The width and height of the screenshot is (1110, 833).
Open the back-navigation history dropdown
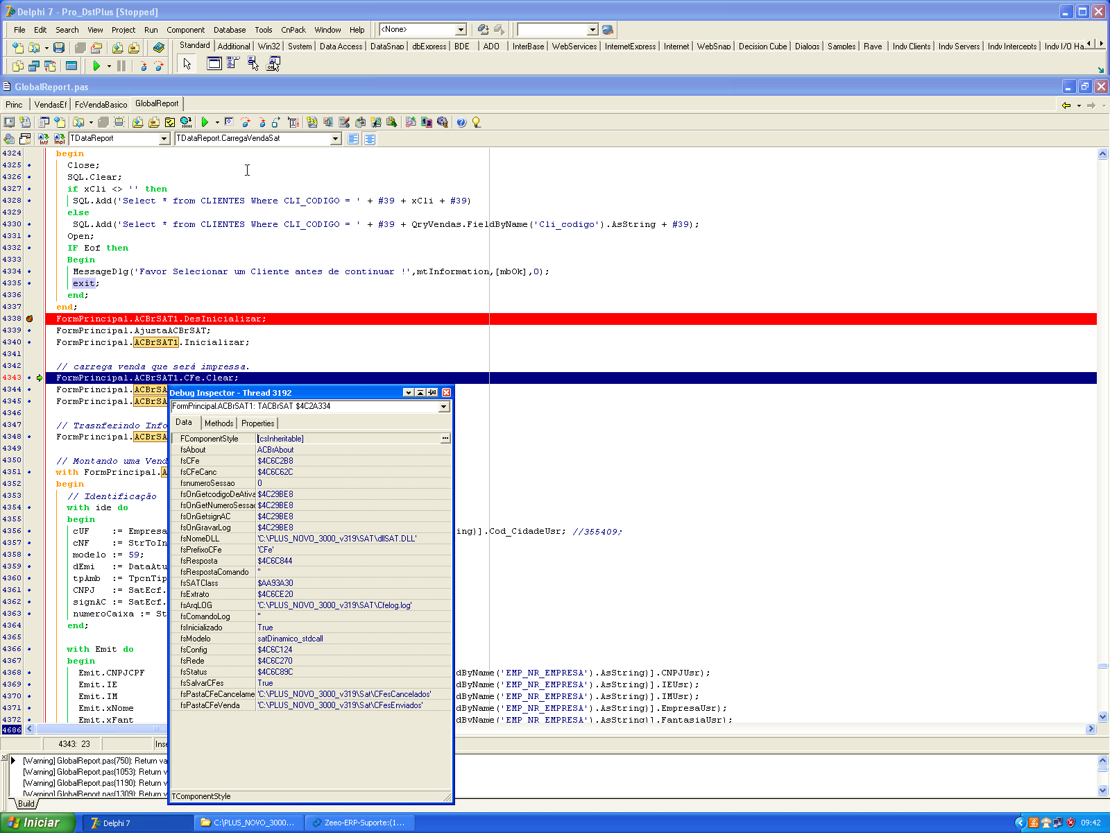coord(1079,106)
